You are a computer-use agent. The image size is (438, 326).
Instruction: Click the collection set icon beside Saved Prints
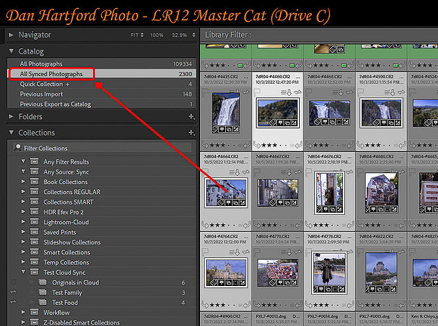point(34,232)
